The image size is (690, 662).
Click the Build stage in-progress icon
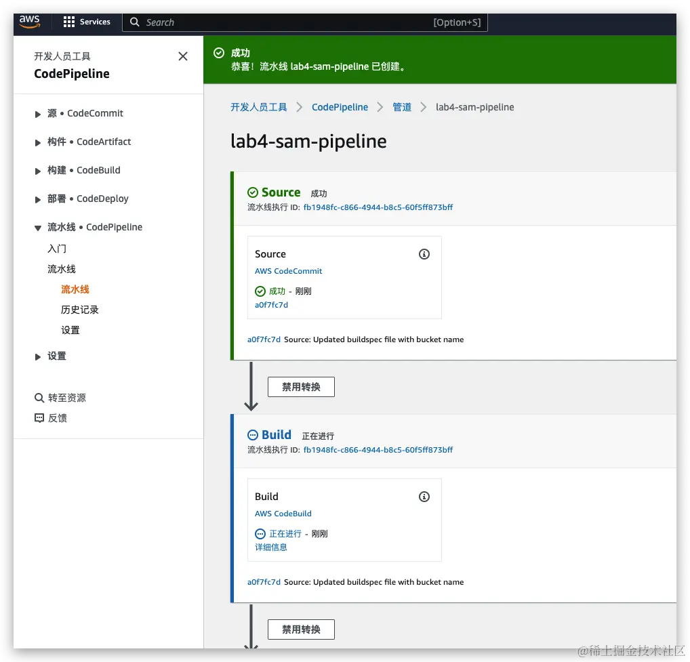click(253, 435)
